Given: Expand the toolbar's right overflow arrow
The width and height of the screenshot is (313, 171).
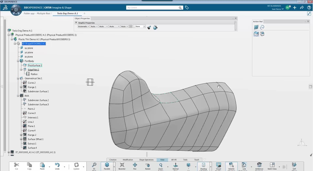Looking at the screenshot, I should point(284,167).
